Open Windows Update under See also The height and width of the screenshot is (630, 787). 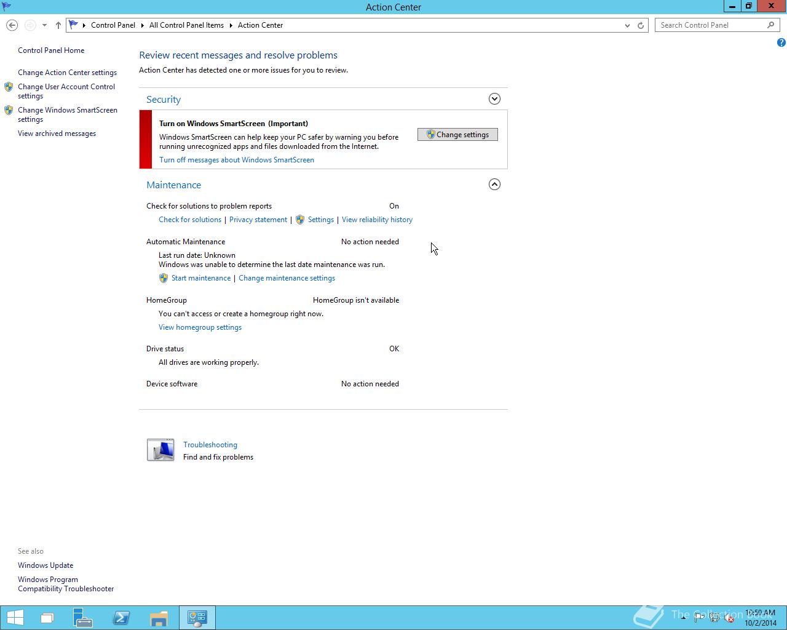tap(45, 565)
